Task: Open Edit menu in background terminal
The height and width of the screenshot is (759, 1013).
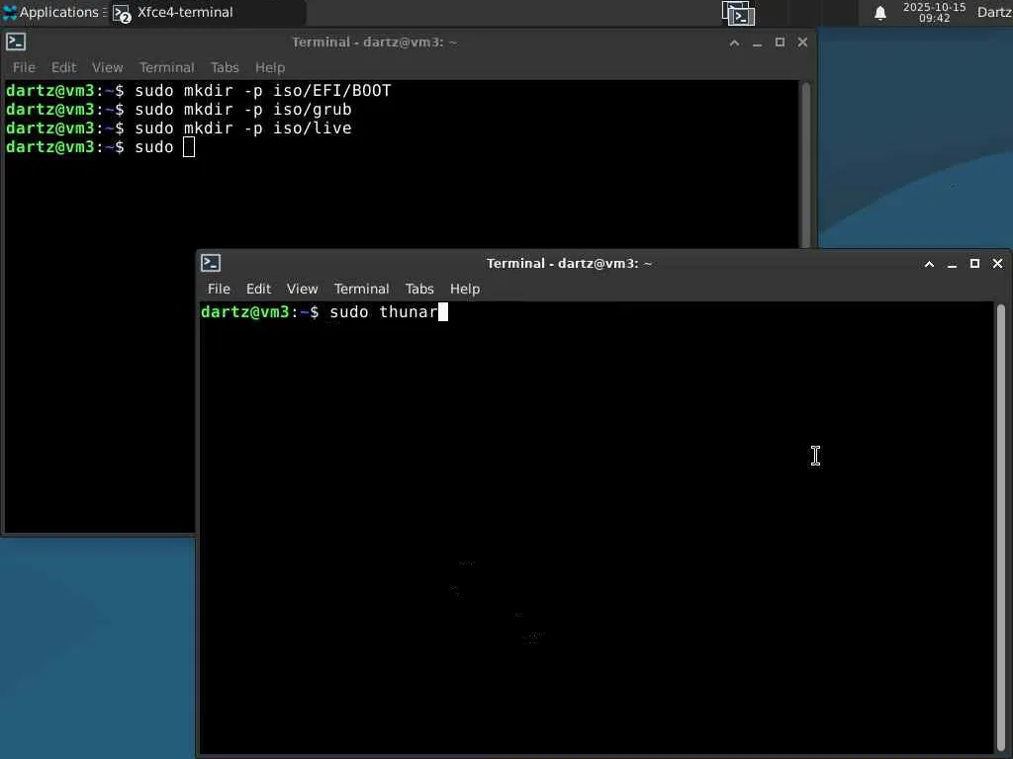Action: pyautogui.click(x=63, y=67)
